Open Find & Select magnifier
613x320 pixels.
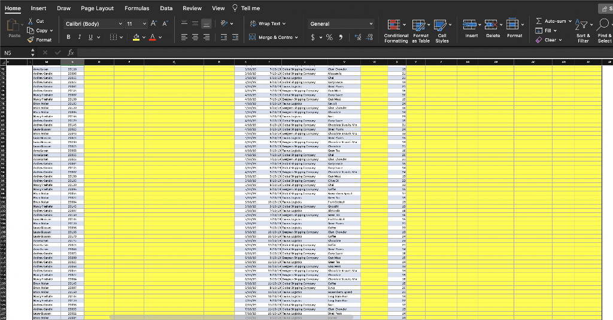(x=603, y=25)
